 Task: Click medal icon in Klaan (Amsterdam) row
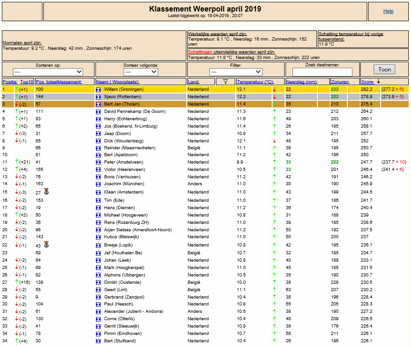tap(47, 192)
